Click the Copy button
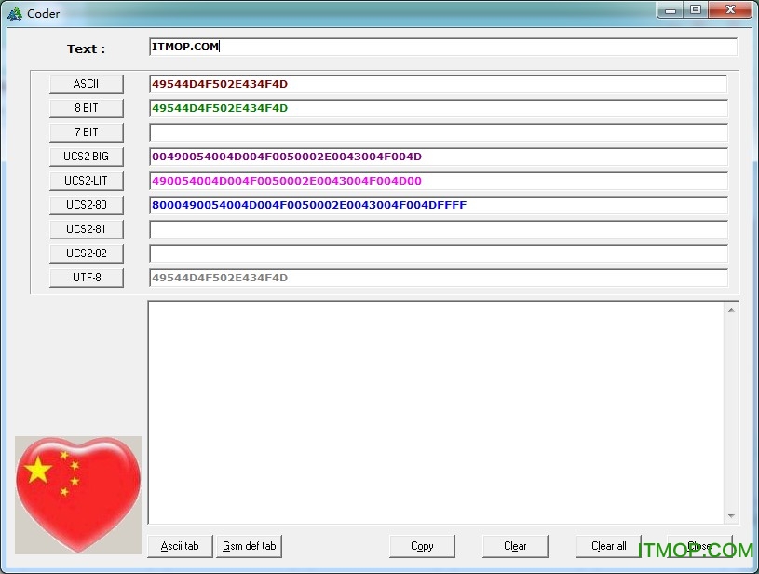Viewport: 759px width, 574px height. tap(422, 546)
